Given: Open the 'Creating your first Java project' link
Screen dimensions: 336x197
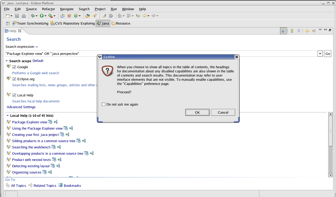Looking at the screenshot, I should coord(35,135).
